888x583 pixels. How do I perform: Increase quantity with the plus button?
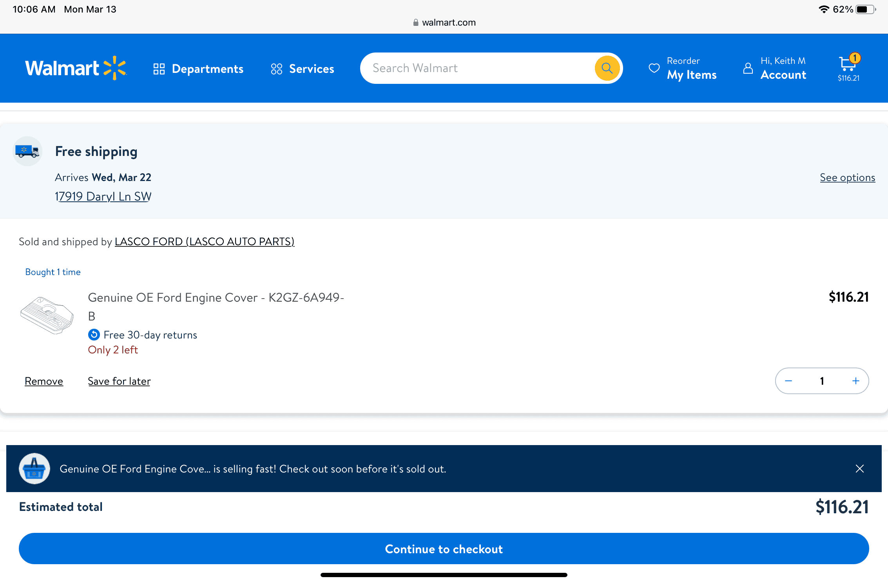click(856, 381)
